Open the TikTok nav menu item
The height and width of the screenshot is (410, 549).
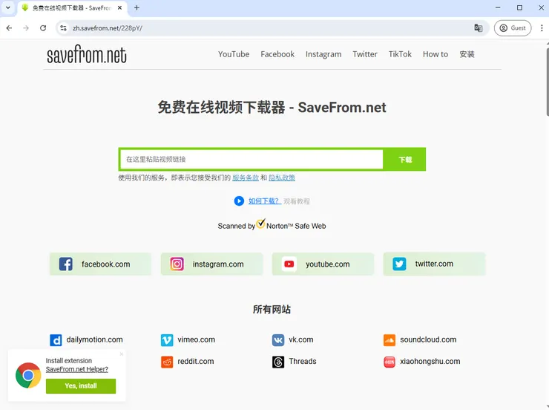[400, 54]
